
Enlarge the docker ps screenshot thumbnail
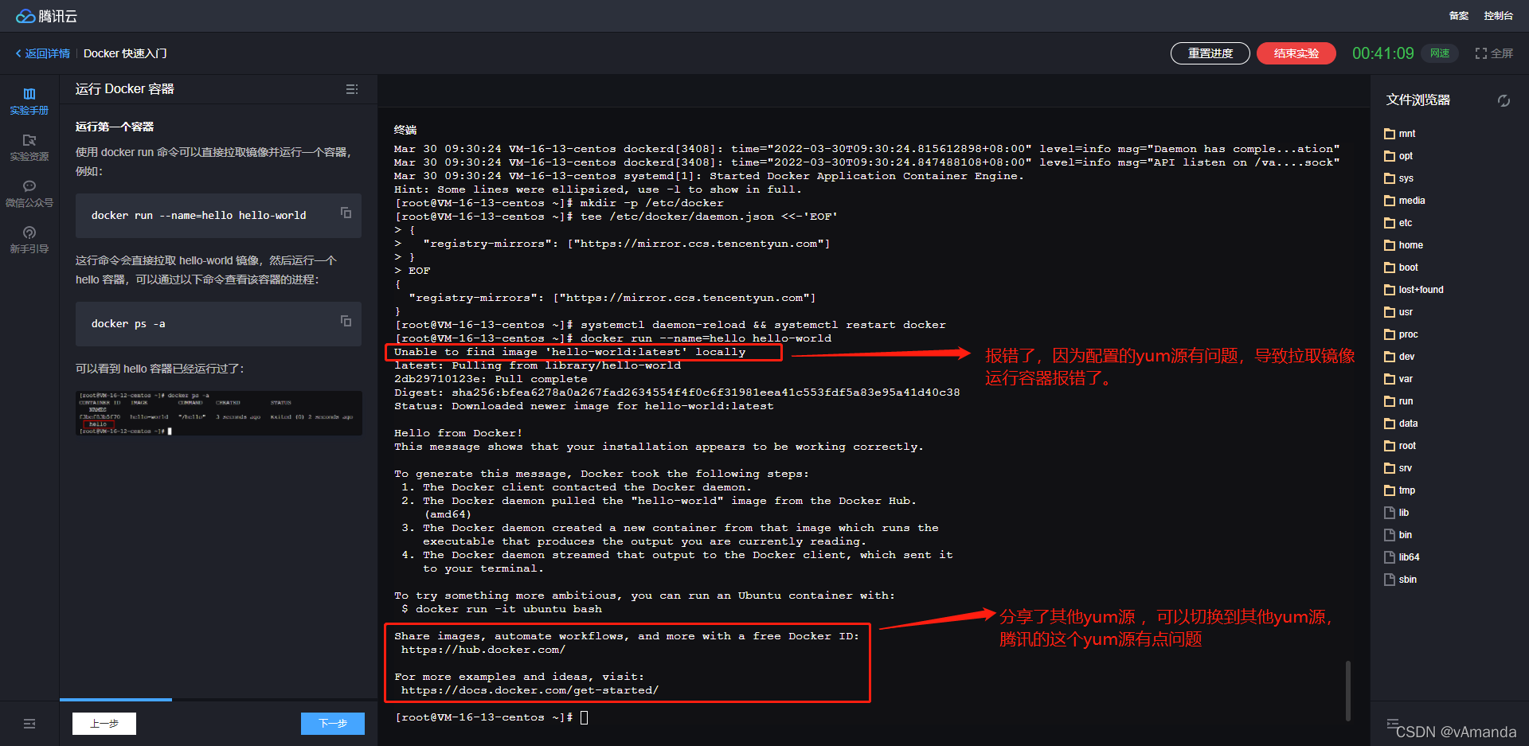pos(219,413)
